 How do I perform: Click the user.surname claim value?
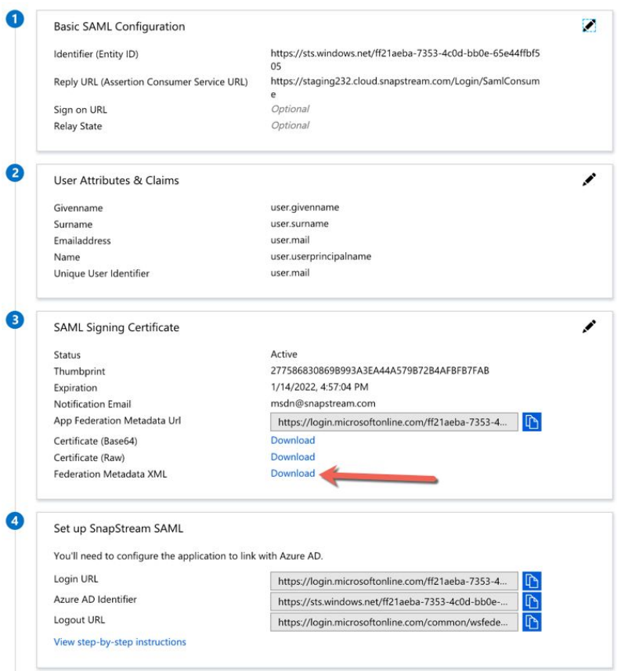[300, 224]
